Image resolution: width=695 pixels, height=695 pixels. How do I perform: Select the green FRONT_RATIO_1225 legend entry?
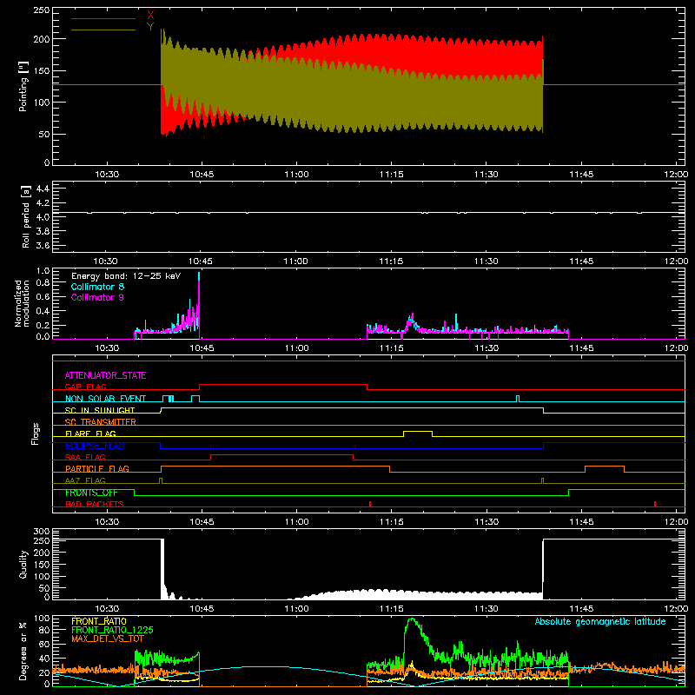tap(112, 630)
